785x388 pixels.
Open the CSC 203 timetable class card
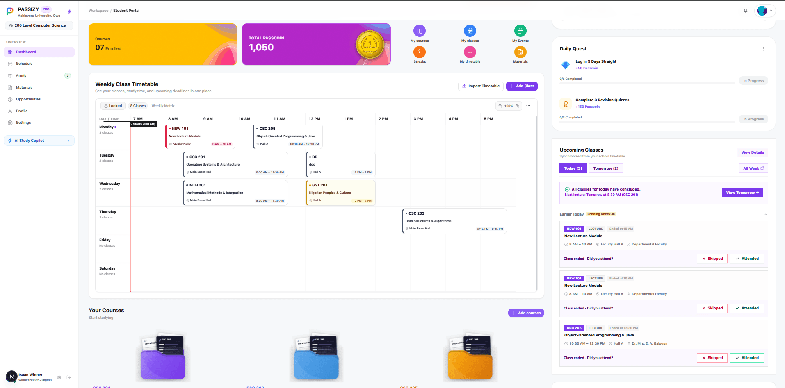(x=454, y=221)
